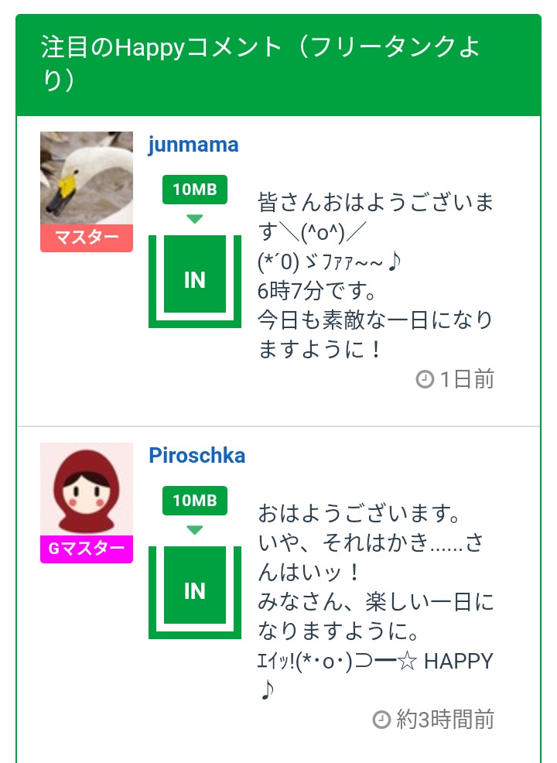Click the down arrow under junmama's 10MB
This screenshot has height=763, width=557.
[195, 219]
